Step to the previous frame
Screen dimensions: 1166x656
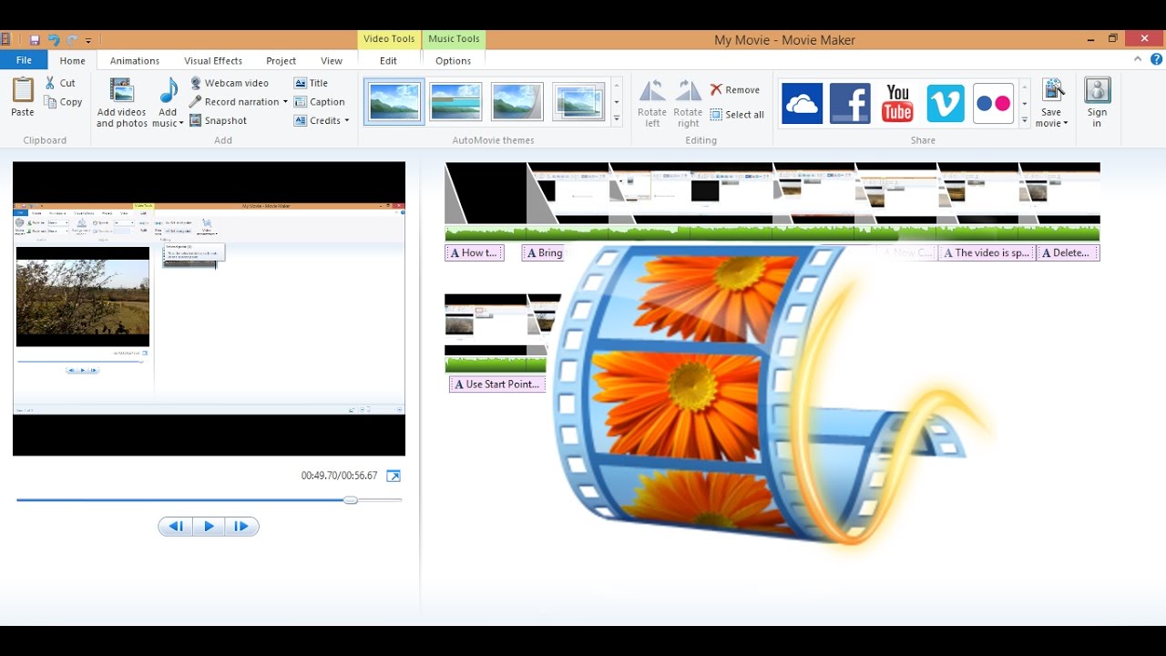176,526
